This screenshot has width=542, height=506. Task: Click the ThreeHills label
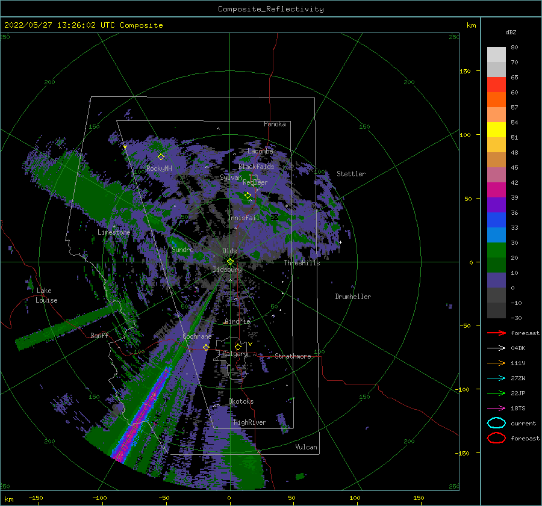pyautogui.click(x=302, y=263)
